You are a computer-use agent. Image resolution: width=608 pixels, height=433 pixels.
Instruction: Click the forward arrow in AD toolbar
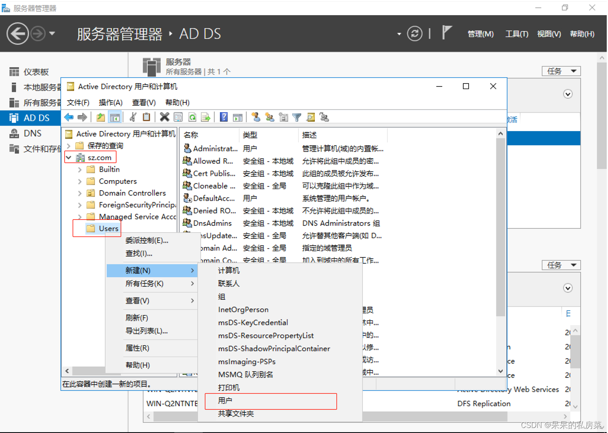click(x=82, y=117)
